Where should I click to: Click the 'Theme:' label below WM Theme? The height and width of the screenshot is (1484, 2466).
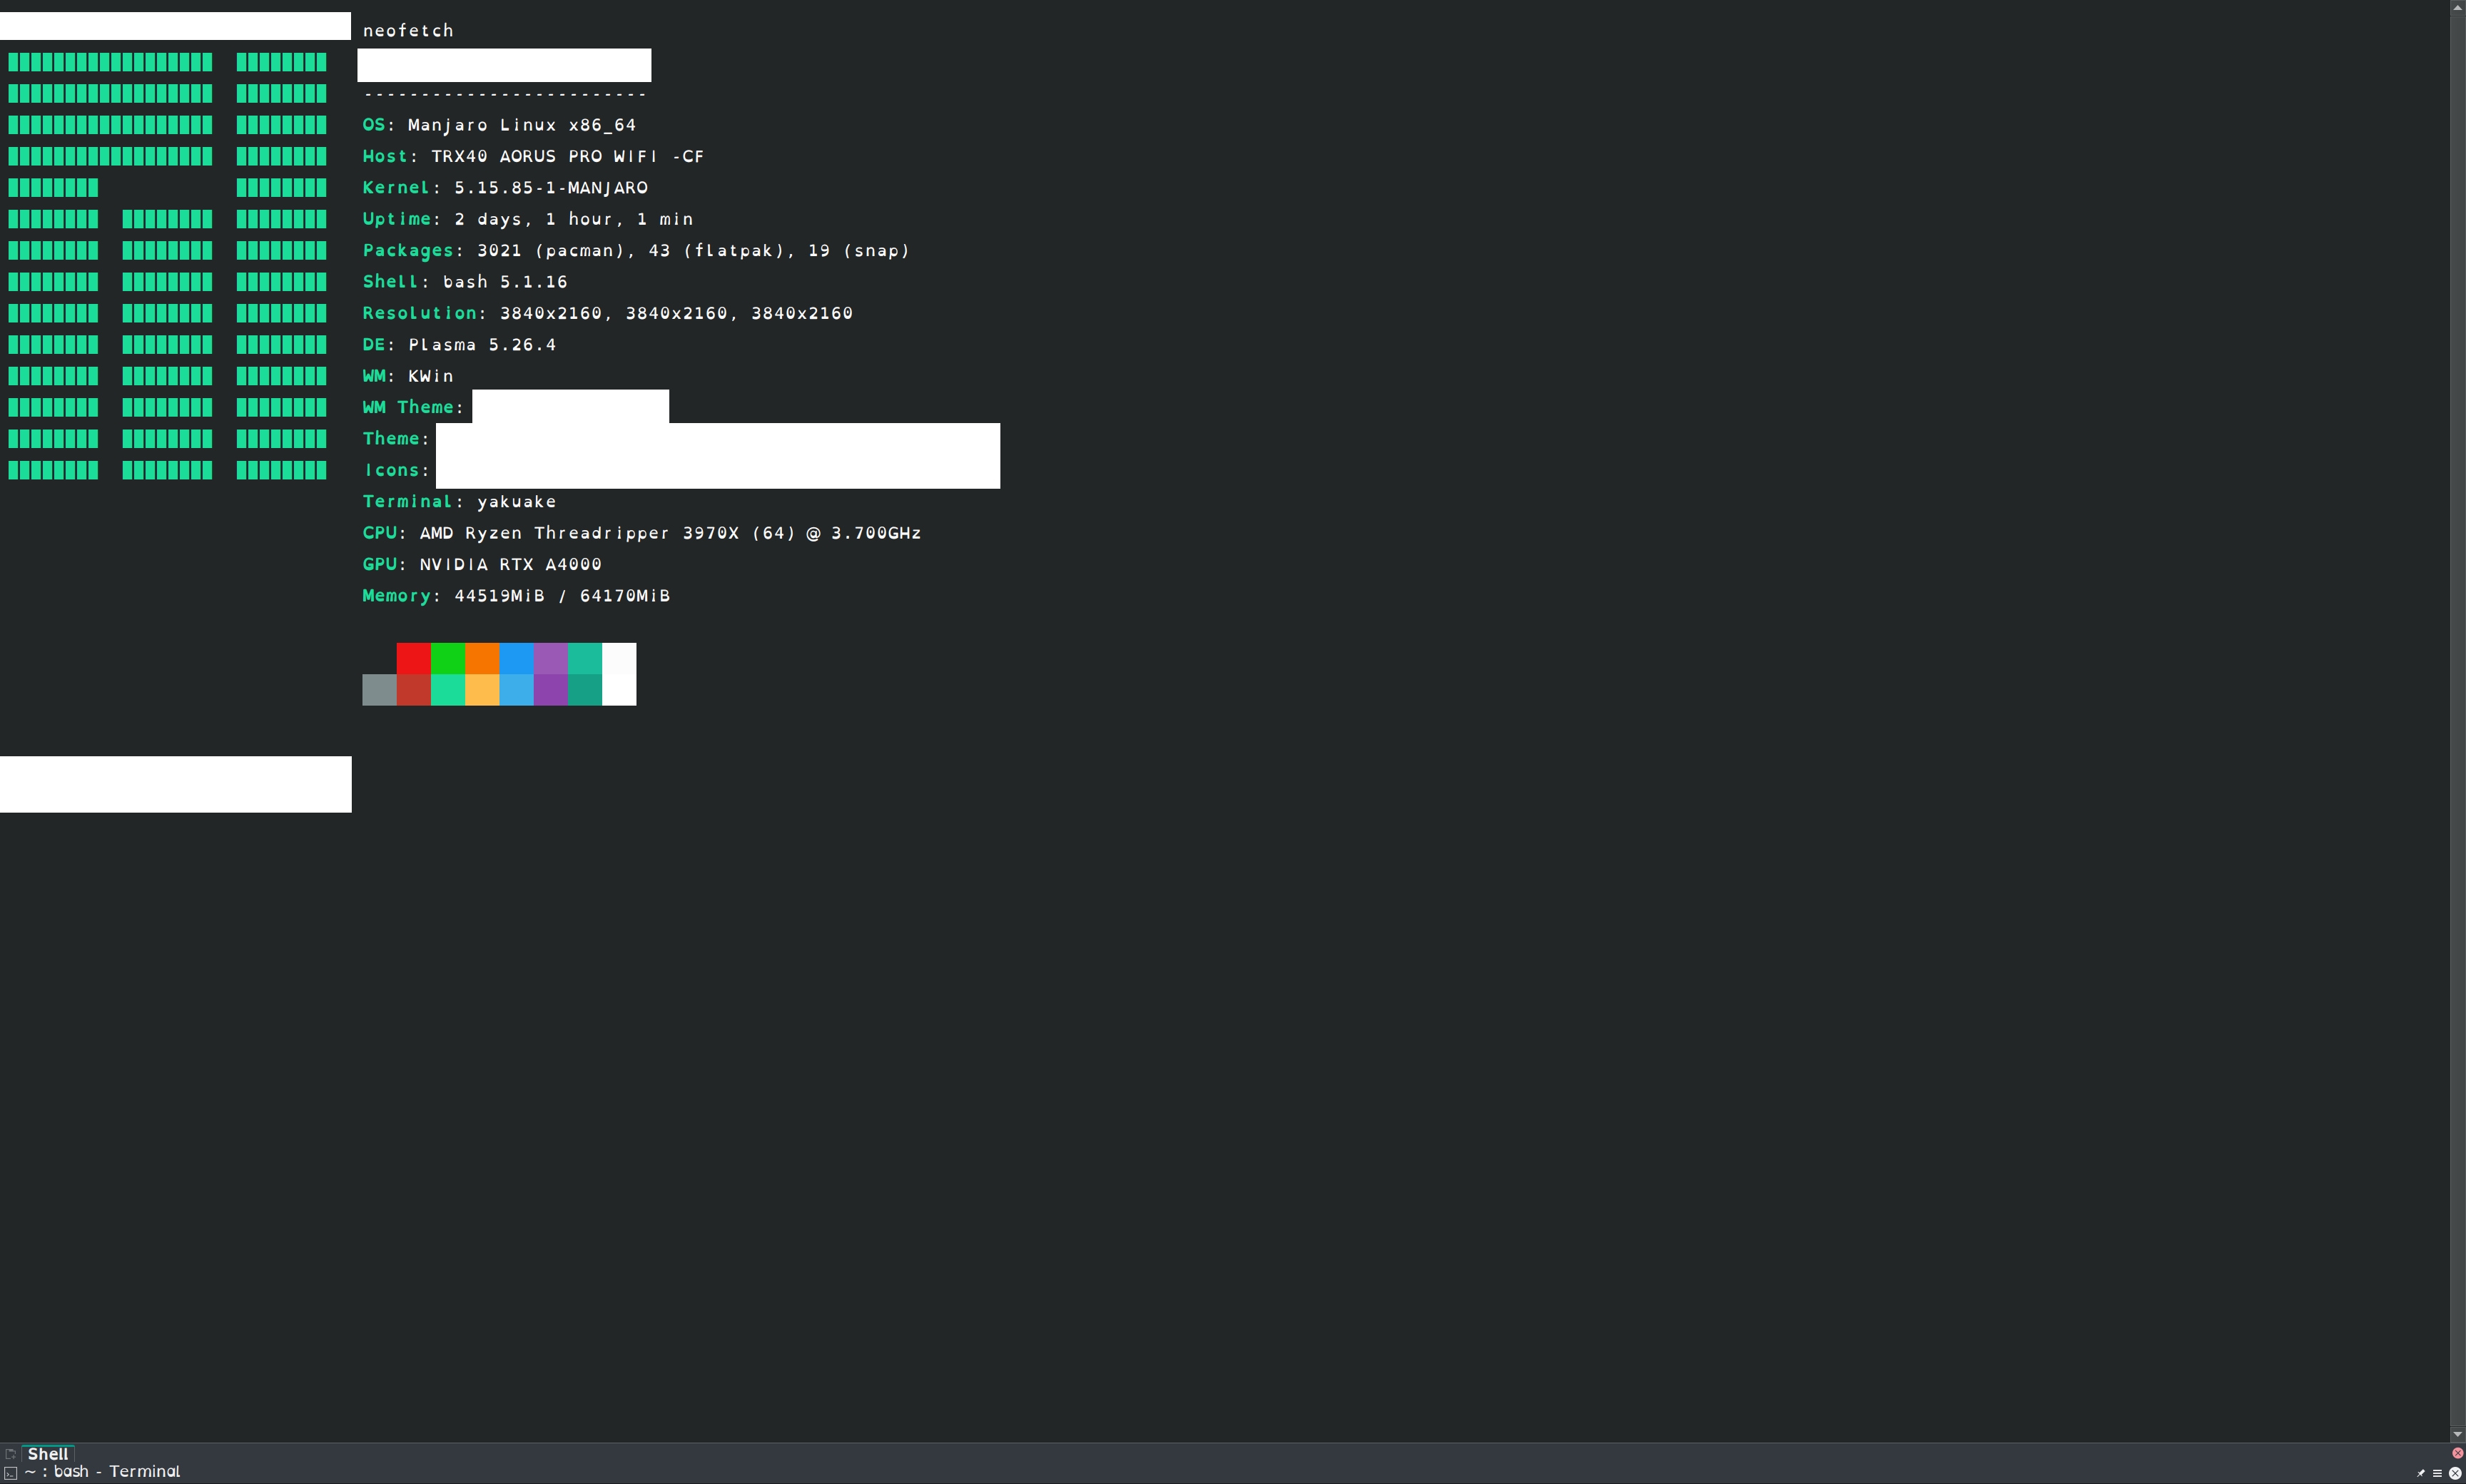click(396, 439)
